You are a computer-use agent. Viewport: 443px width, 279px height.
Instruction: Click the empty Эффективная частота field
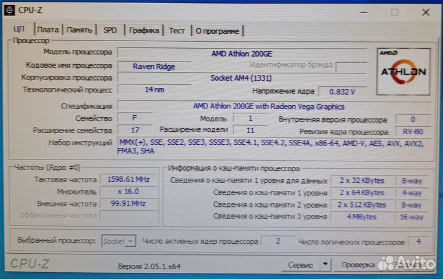pyautogui.click(x=129, y=216)
